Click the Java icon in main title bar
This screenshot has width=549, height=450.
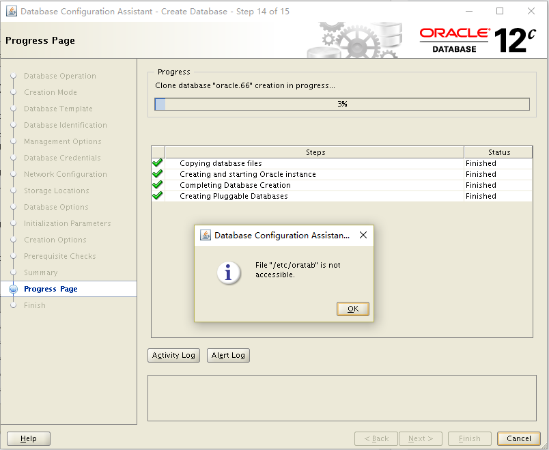click(12, 11)
